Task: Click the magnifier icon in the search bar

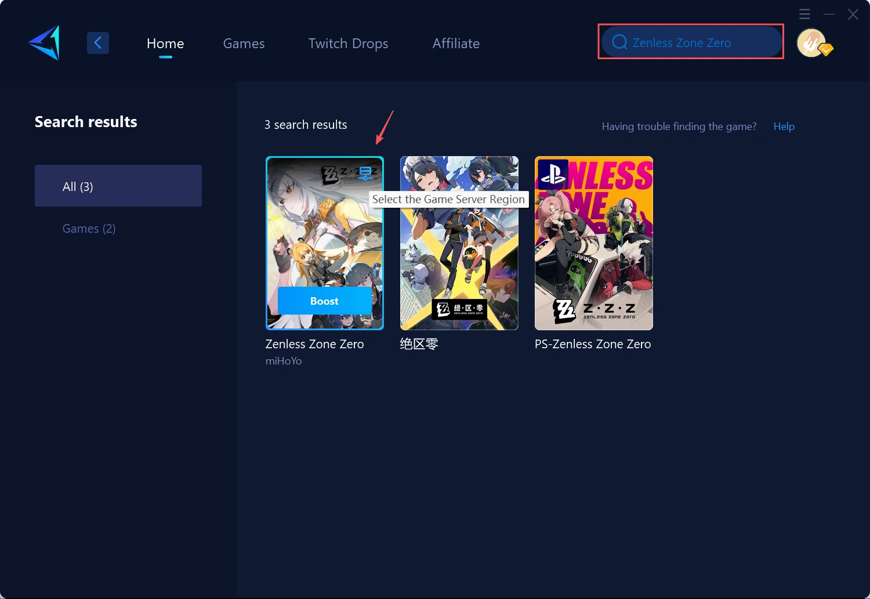Action: tap(619, 42)
